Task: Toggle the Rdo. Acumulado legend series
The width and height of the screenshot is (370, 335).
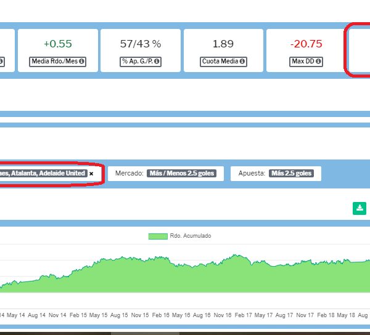Action: [189, 236]
